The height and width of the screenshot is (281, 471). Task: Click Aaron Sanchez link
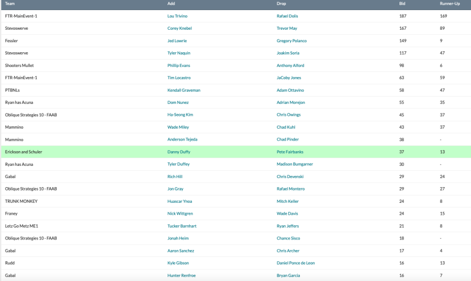[181, 251]
